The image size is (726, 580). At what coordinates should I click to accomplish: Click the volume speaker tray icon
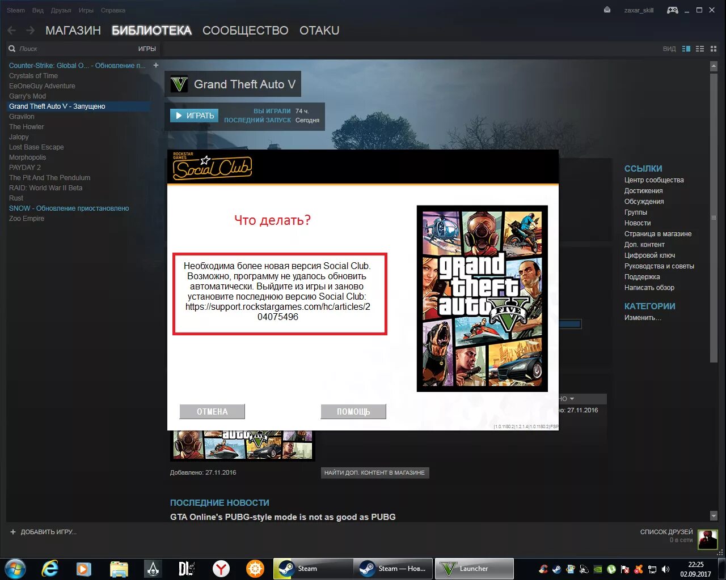(x=666, y=569)
